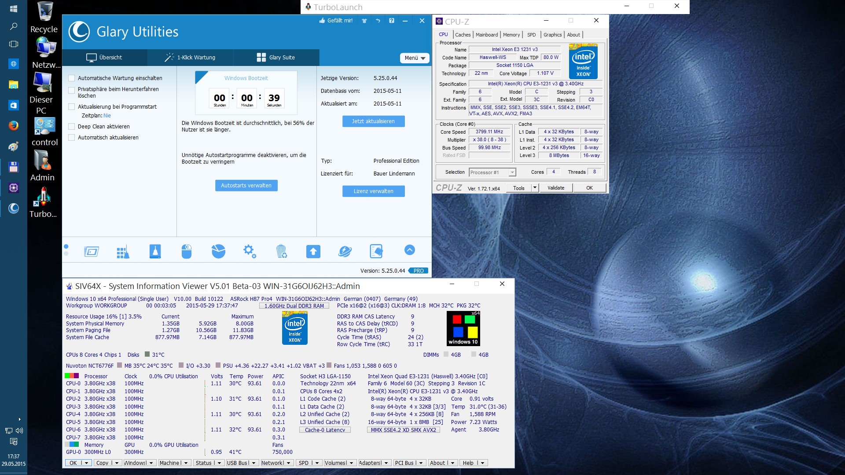
Task: Open the registry cleaner broom icon
Action: [123, 252]
